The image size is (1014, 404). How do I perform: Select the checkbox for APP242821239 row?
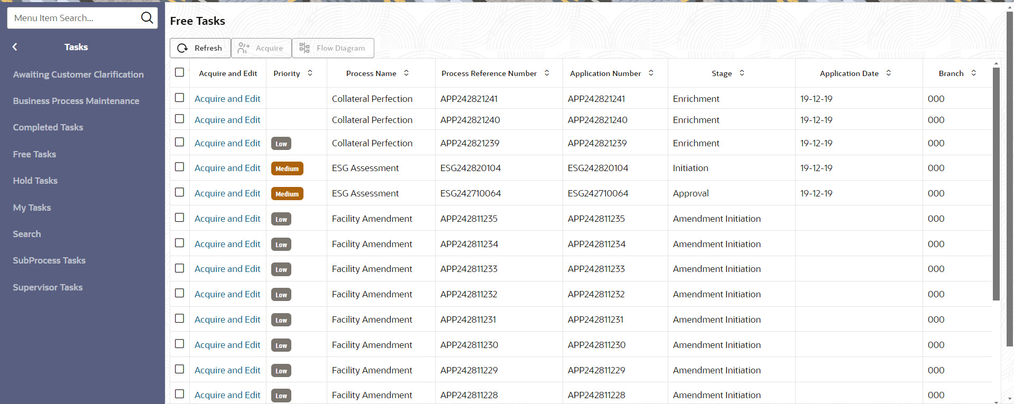[x=180, y=142]
